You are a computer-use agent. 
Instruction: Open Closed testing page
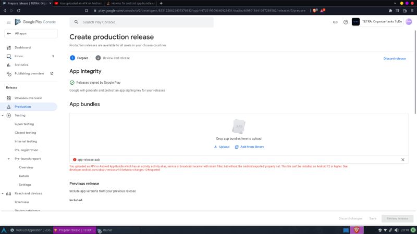pos(25,133)
